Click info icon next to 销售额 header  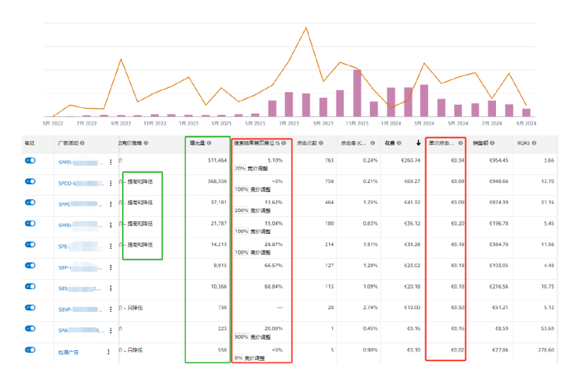click(x=492, y=143)
